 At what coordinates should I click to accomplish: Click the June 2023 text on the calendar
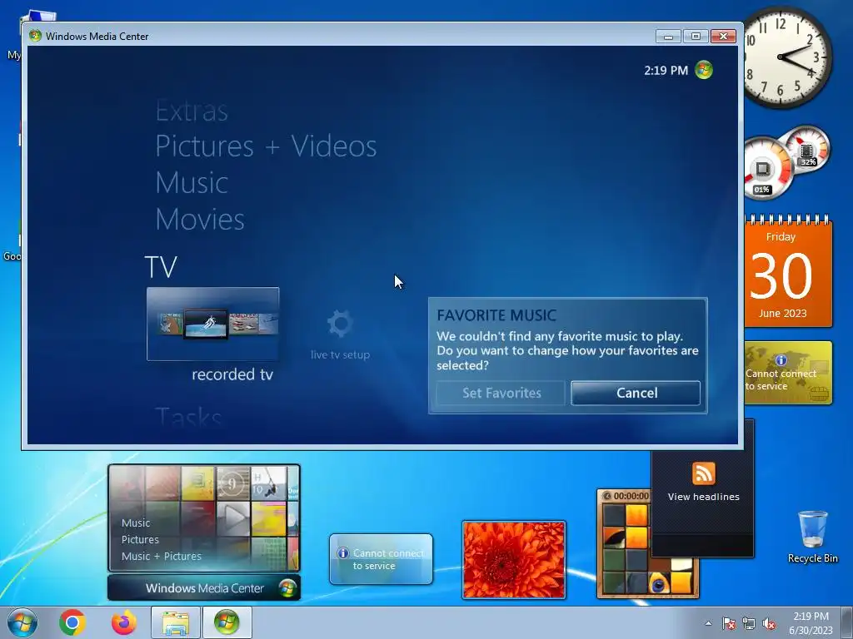pos(782,313)
